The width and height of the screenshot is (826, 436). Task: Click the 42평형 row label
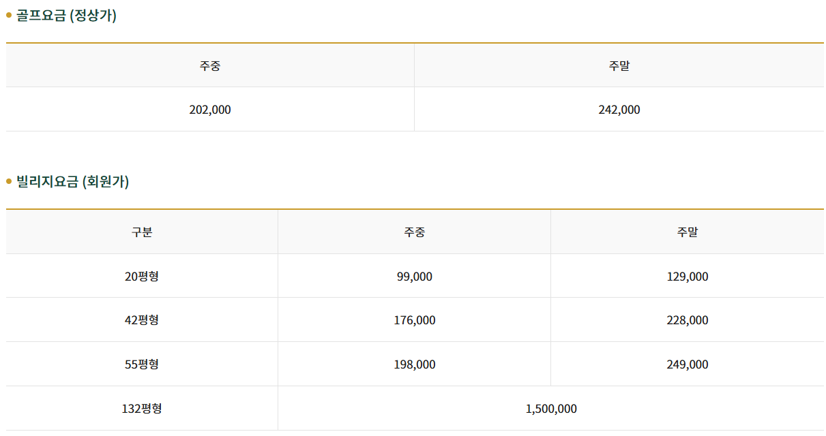pyautogui.click(x=142, y=320)
